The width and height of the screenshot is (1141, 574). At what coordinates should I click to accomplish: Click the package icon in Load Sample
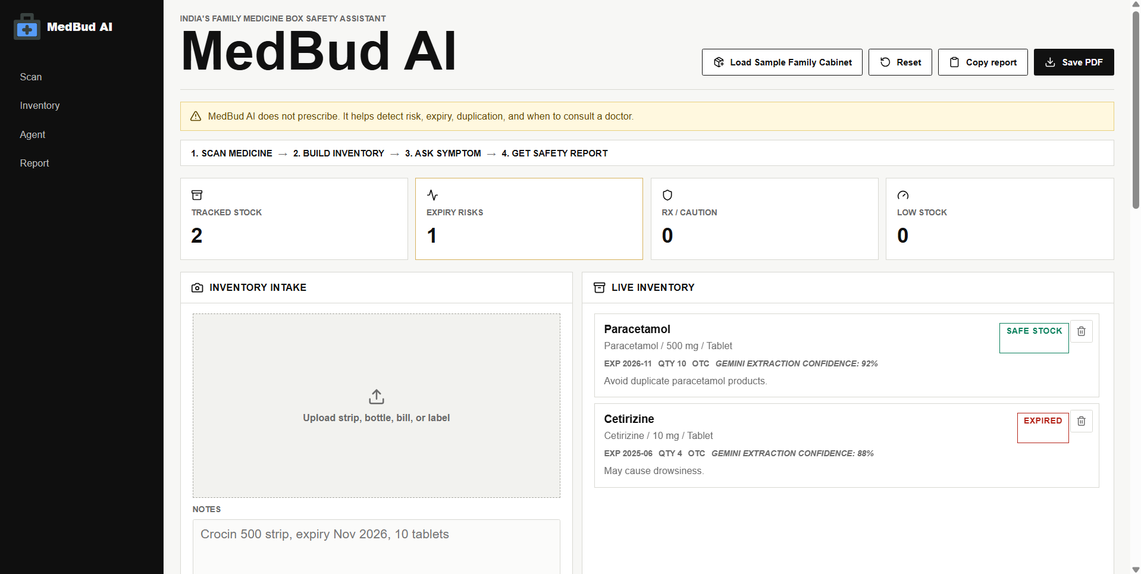tap(719, 62)
